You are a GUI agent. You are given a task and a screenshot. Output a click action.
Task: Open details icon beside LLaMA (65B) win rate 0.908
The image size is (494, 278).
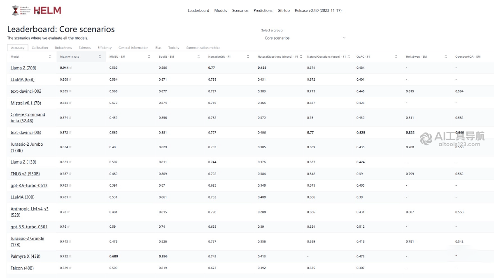coord(71,79)
